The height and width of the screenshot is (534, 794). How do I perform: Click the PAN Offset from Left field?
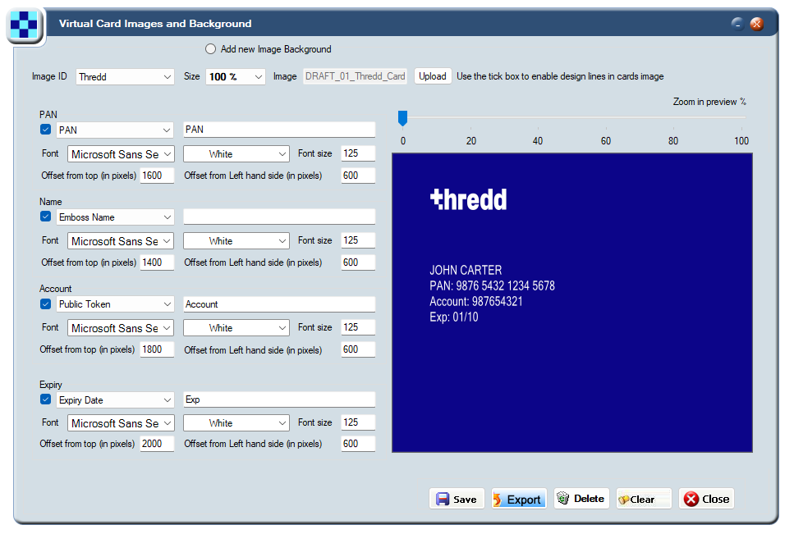[x=358, y=176]
